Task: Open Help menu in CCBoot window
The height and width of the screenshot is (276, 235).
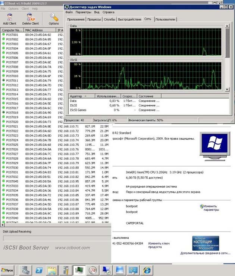Action: 35,9
